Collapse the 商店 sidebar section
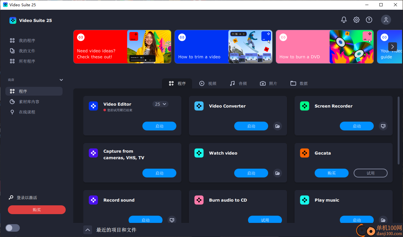The image size is (403, 237). pyautogui.click(x=61, y=80)
